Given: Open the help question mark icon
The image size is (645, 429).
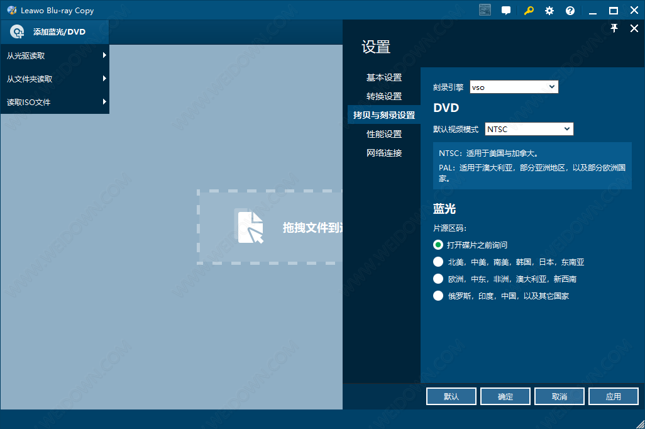Looking at the screenshot, I should click(x=570, y=11).
